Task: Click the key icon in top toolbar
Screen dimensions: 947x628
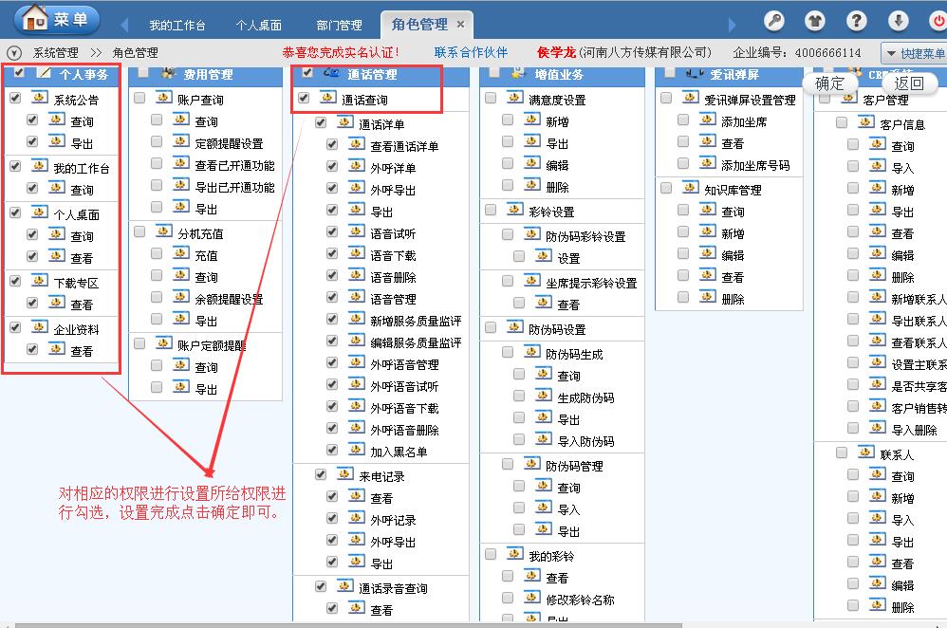Action: 775,21
